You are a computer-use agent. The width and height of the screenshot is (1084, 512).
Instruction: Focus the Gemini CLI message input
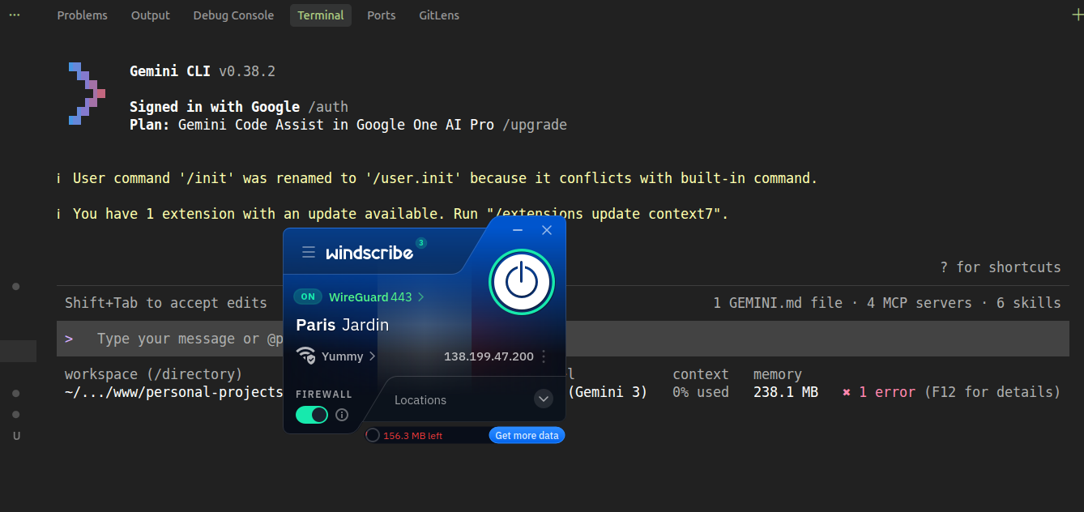coord(563,339)
